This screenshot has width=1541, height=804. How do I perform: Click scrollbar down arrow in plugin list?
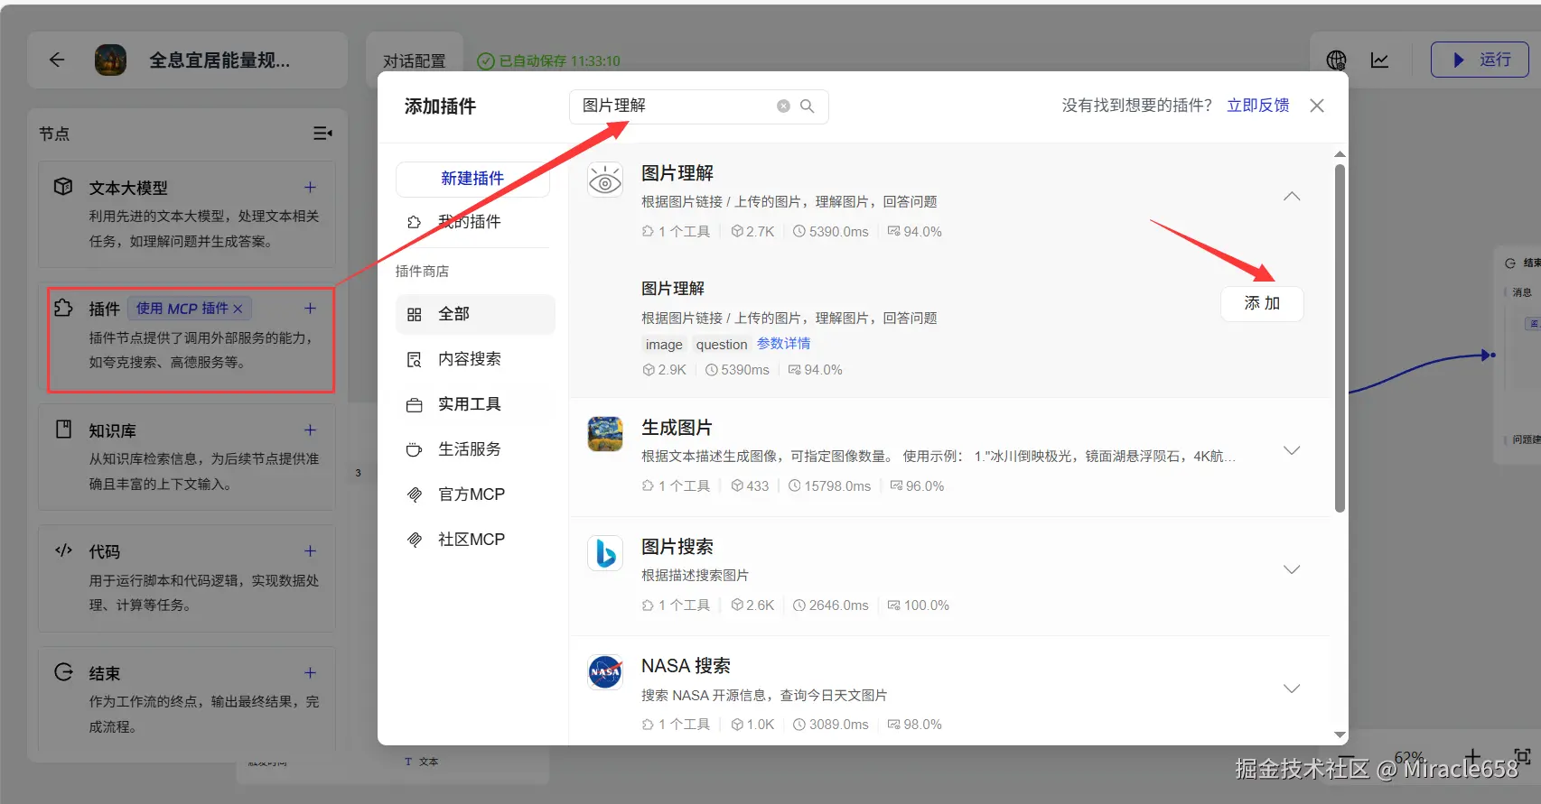coord(1340,735)
